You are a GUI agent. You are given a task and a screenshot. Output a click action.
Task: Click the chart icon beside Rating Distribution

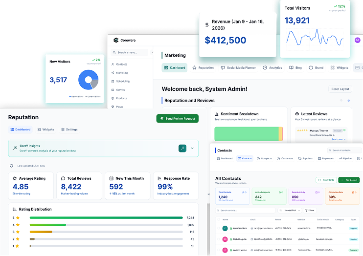pos(15,209)
